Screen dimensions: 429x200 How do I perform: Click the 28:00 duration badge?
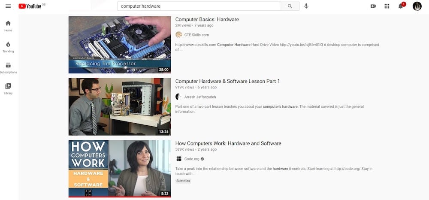(163, 70)
